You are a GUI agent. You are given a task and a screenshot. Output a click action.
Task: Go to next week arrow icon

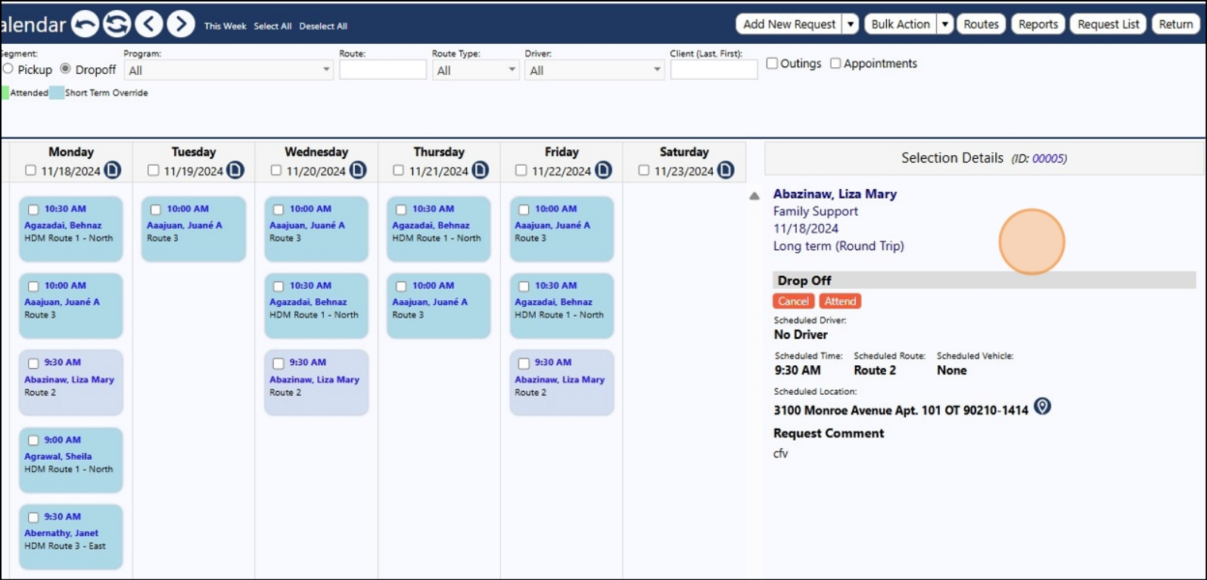coord(181,24)
